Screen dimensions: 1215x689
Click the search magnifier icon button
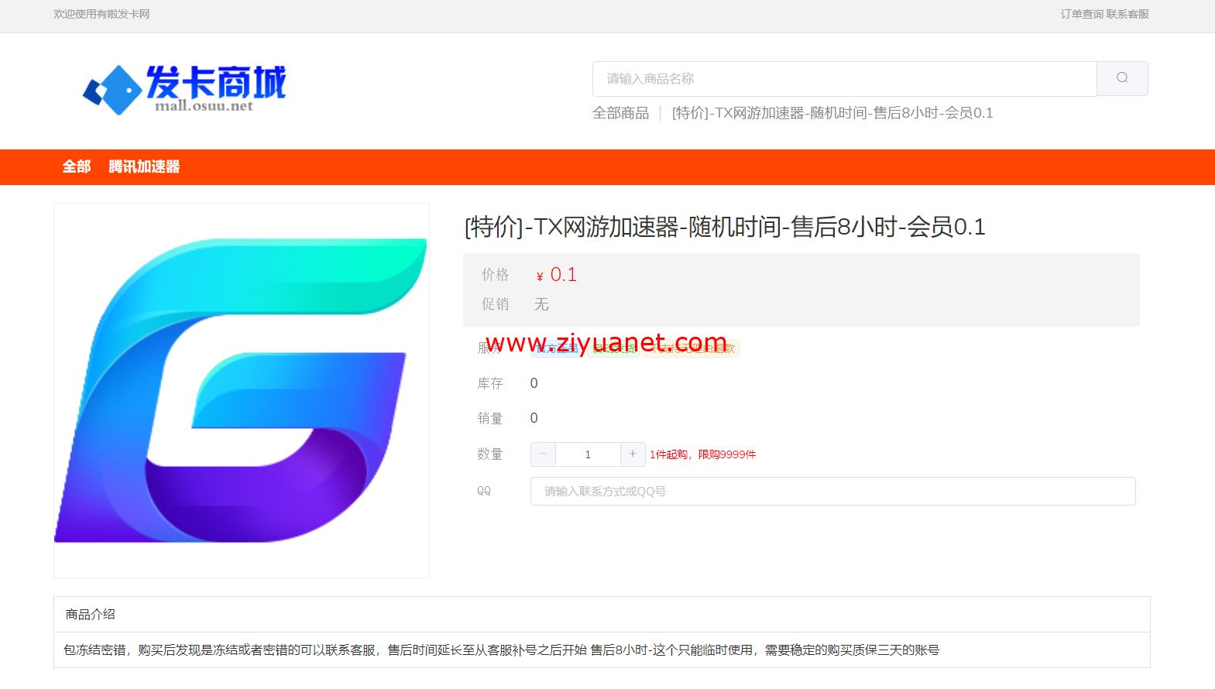point(1122,78)
